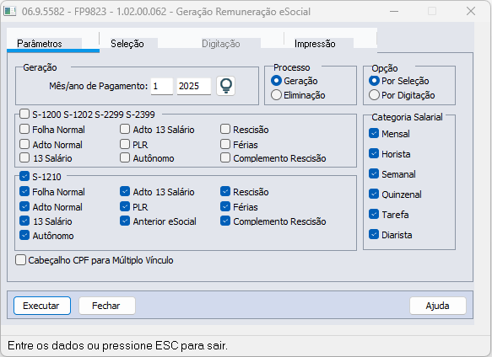The image size is (492, 357).
Task: Click the Fechar button
Action: point(106,306)
